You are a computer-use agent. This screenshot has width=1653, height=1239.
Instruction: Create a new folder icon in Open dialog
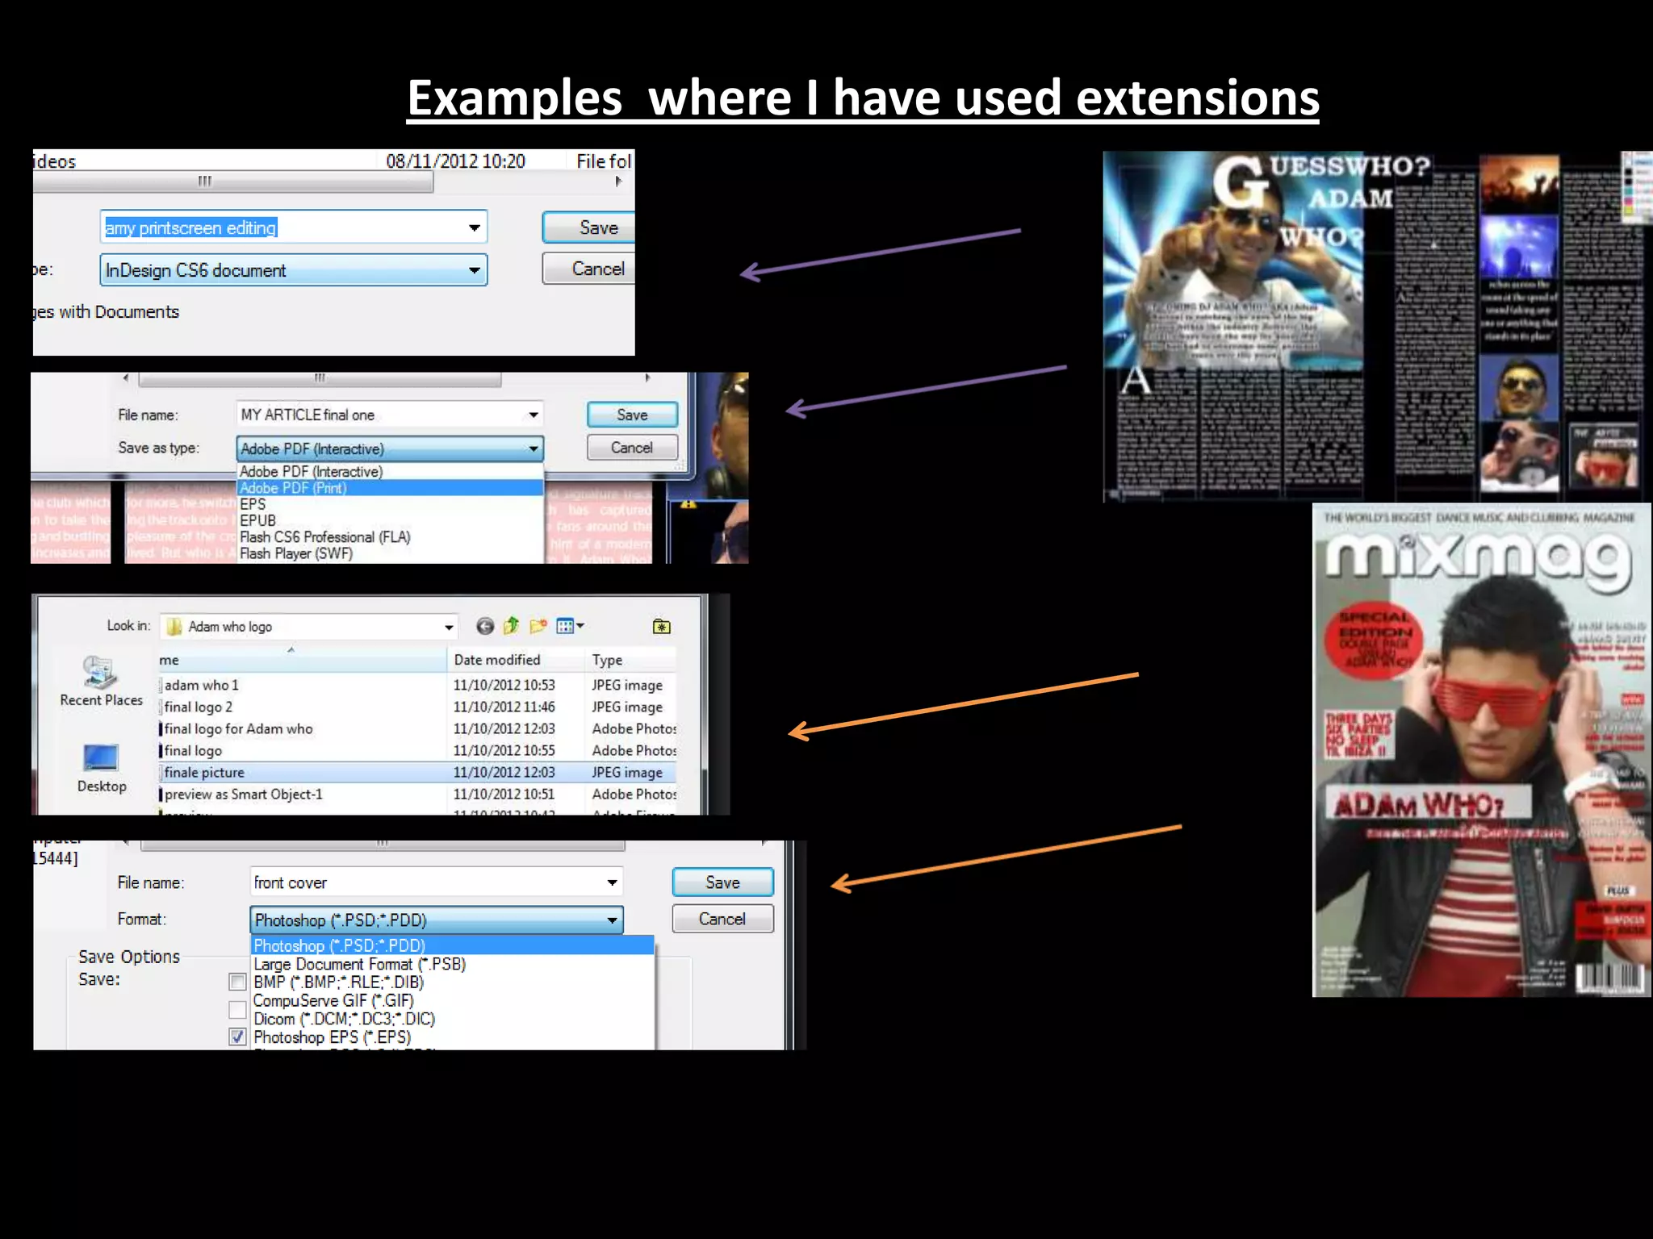coord(538,626)
